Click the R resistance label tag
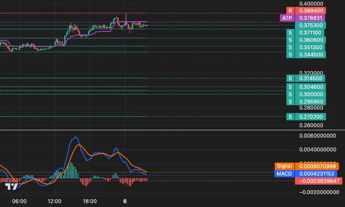This screenshot has width=345, height=207. (x=290, y=10)
